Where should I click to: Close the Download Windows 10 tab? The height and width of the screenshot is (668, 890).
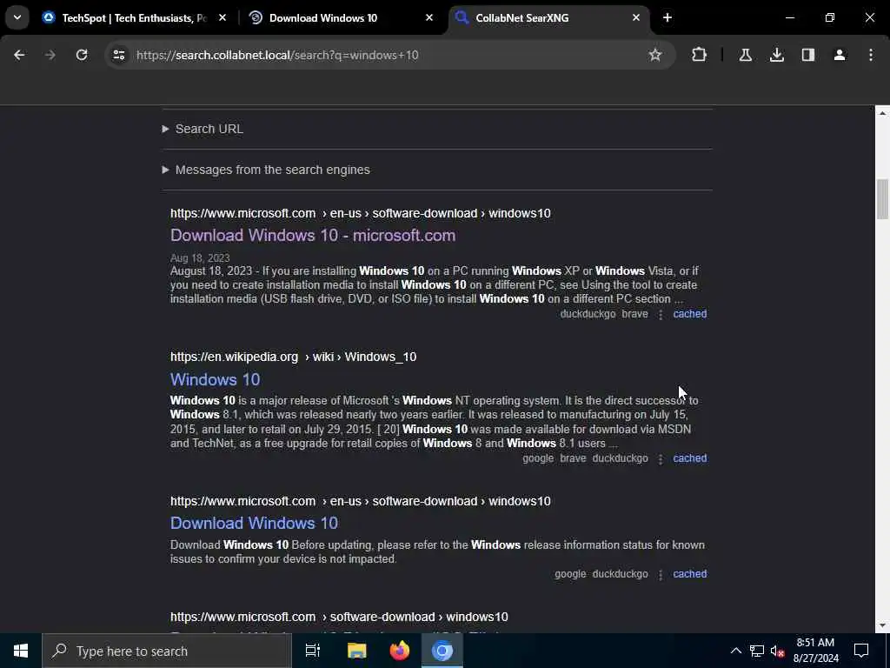pyautogui.click(x=429, y=17)
